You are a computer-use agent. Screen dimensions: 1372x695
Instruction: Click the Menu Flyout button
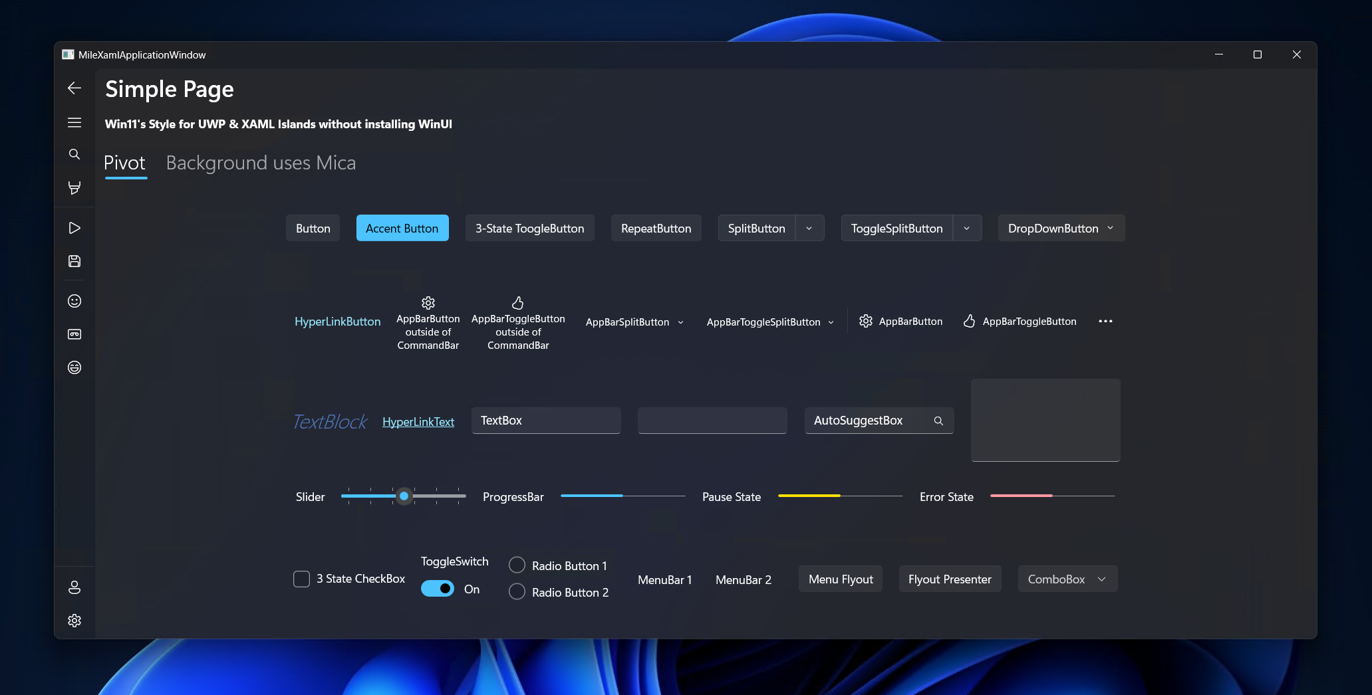point(841,579)
